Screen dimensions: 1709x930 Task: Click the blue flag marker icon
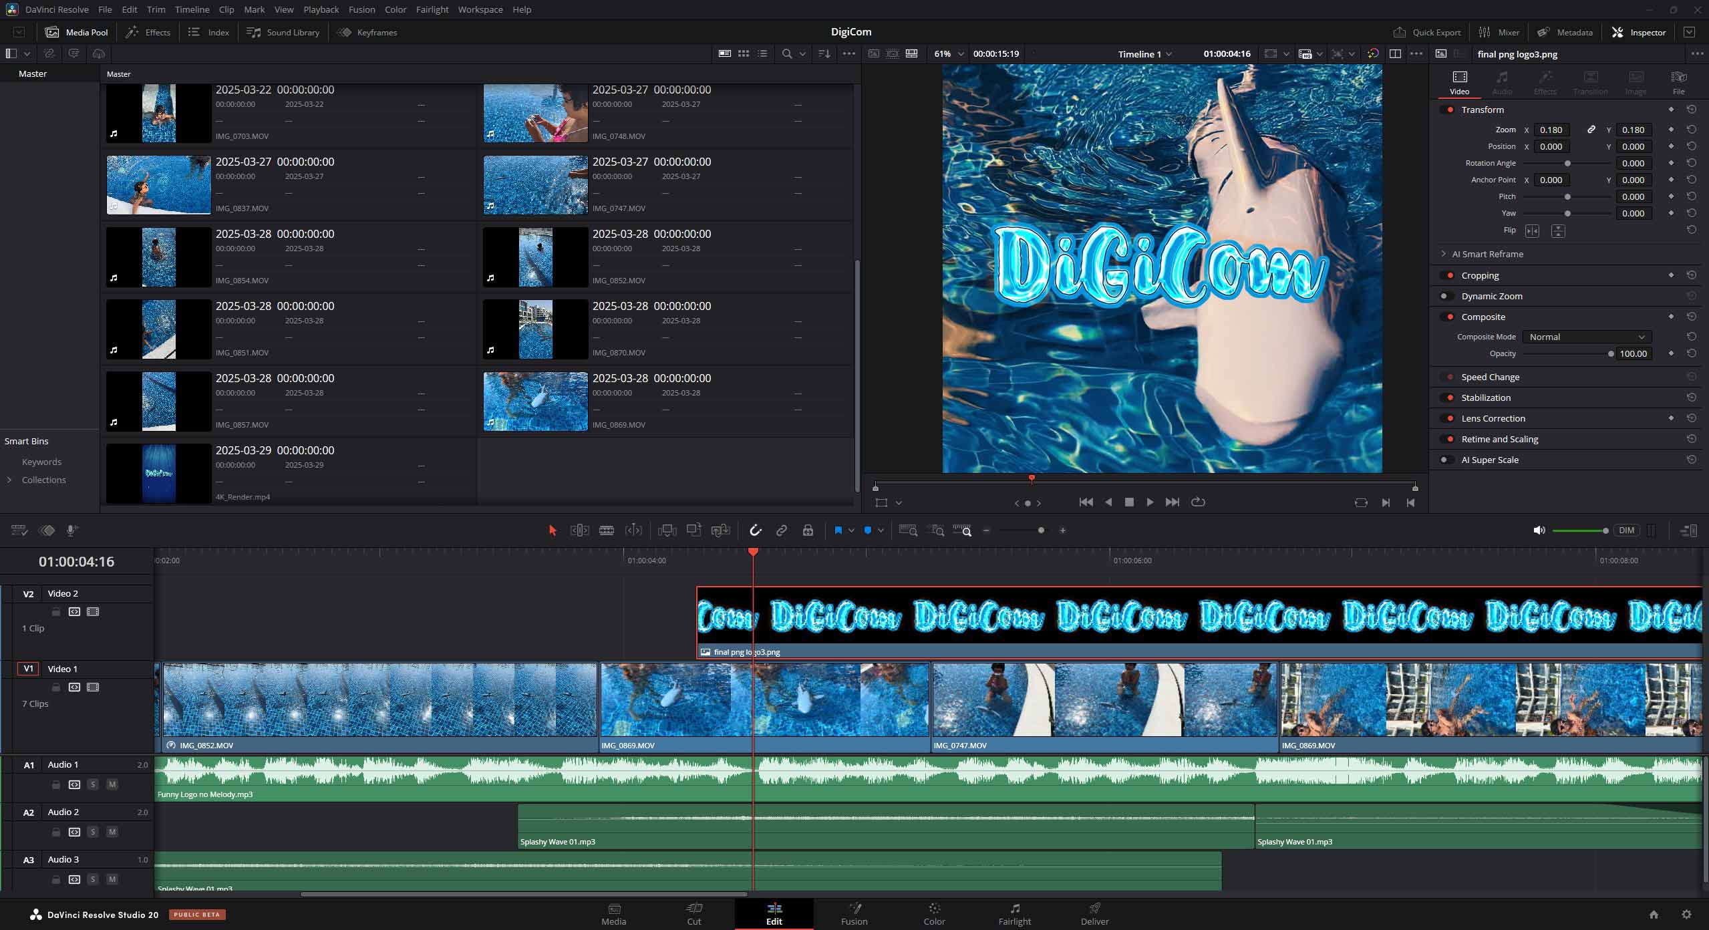838,530
